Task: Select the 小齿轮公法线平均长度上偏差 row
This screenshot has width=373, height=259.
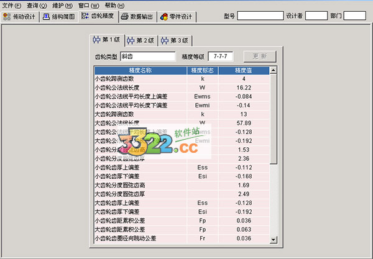Action: click(x=182, y=96)
